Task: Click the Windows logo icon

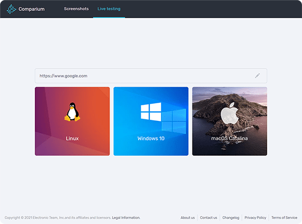Action: point(151,111)
